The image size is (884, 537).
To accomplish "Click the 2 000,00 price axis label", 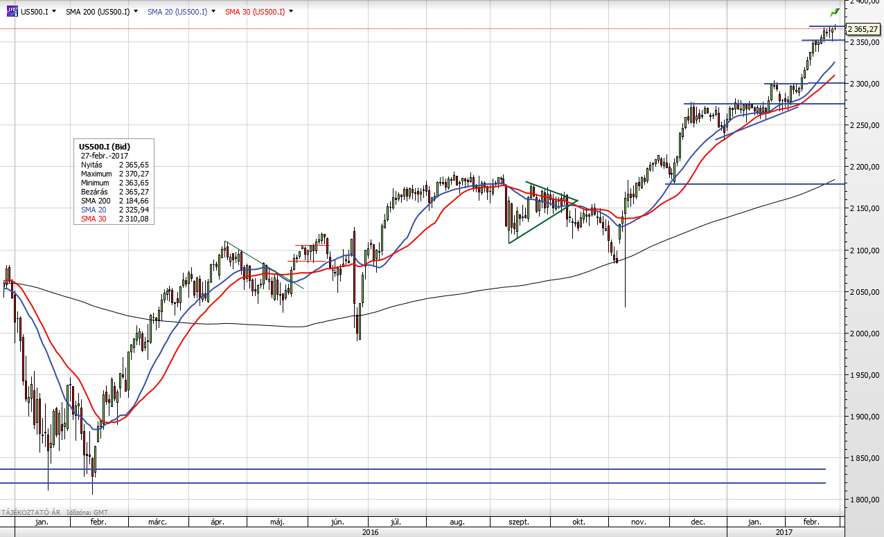I will pos(864,334).
